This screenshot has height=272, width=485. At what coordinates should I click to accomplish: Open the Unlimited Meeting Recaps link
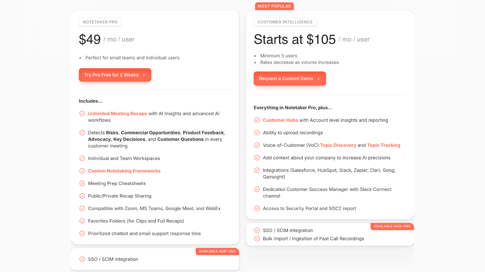pos(117,114)
